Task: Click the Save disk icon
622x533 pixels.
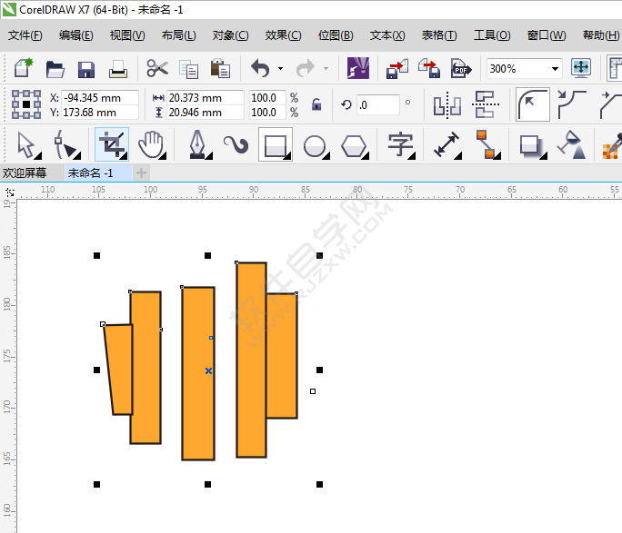Action: click(86, 69)
